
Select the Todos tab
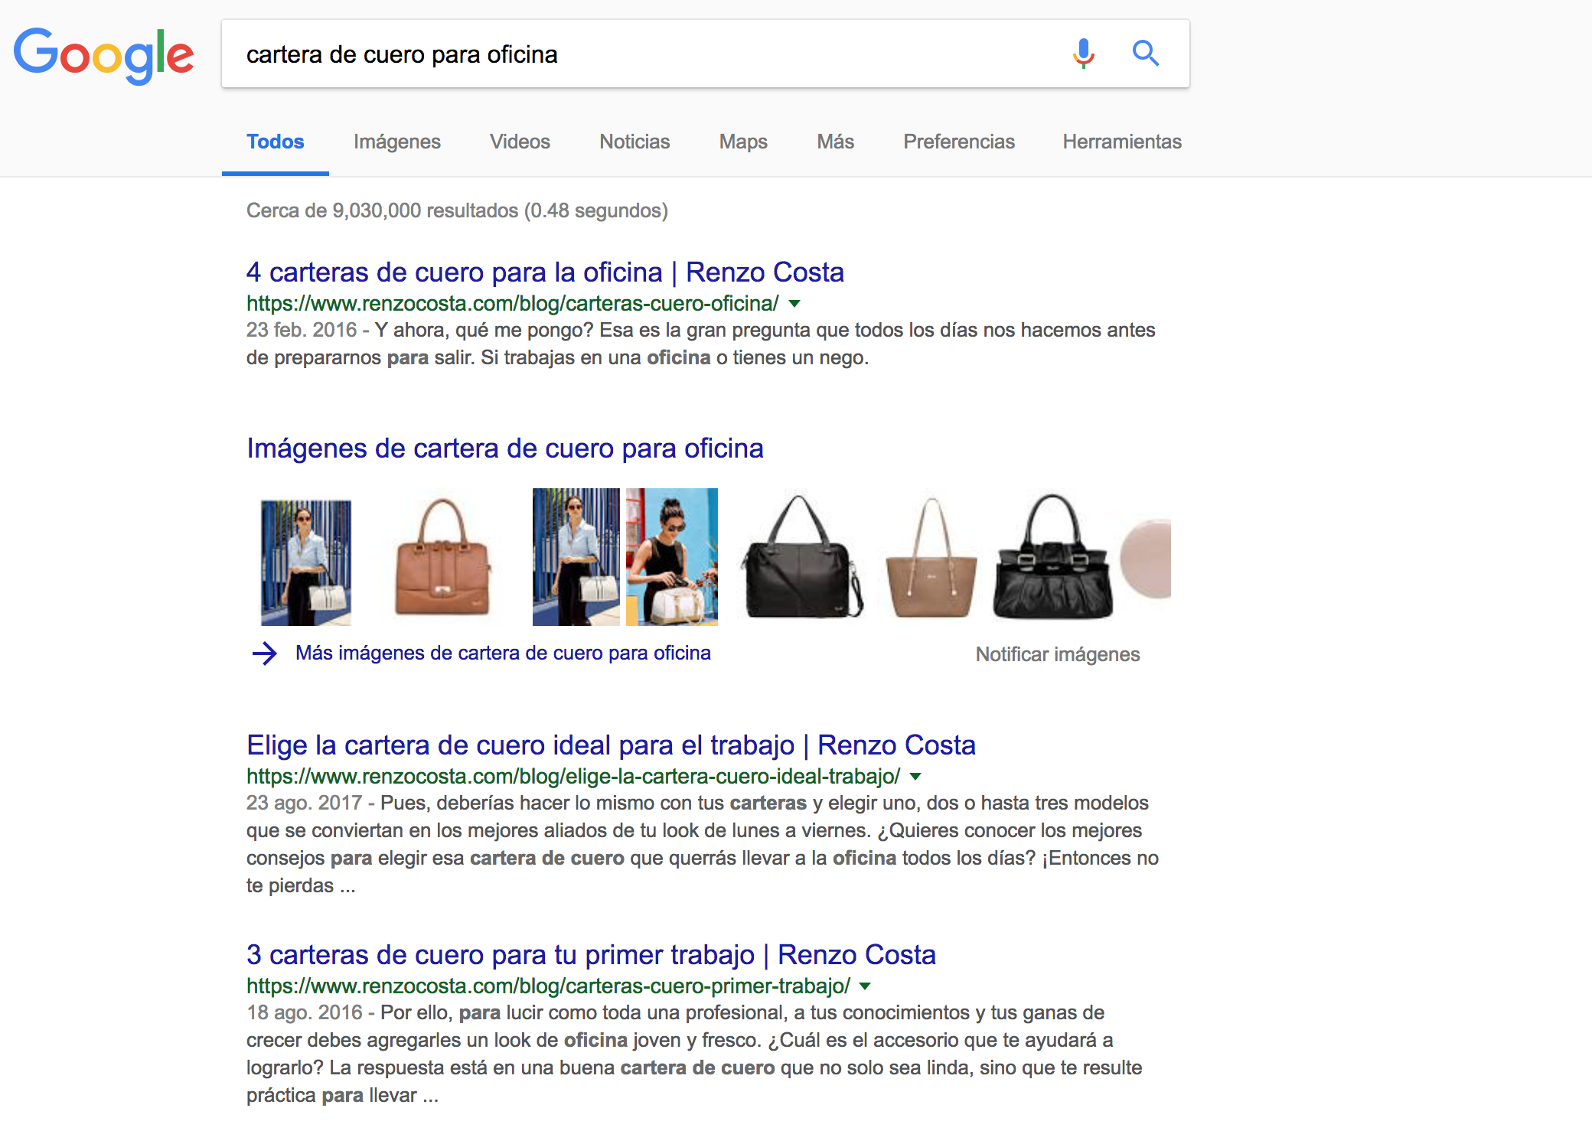pos(276,142)
